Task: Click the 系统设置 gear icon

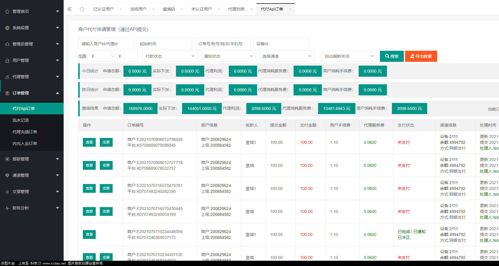Action: pos(7,28)
